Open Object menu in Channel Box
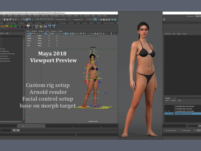The width and height of the screenshot is (201, 151). coord(179,34)
